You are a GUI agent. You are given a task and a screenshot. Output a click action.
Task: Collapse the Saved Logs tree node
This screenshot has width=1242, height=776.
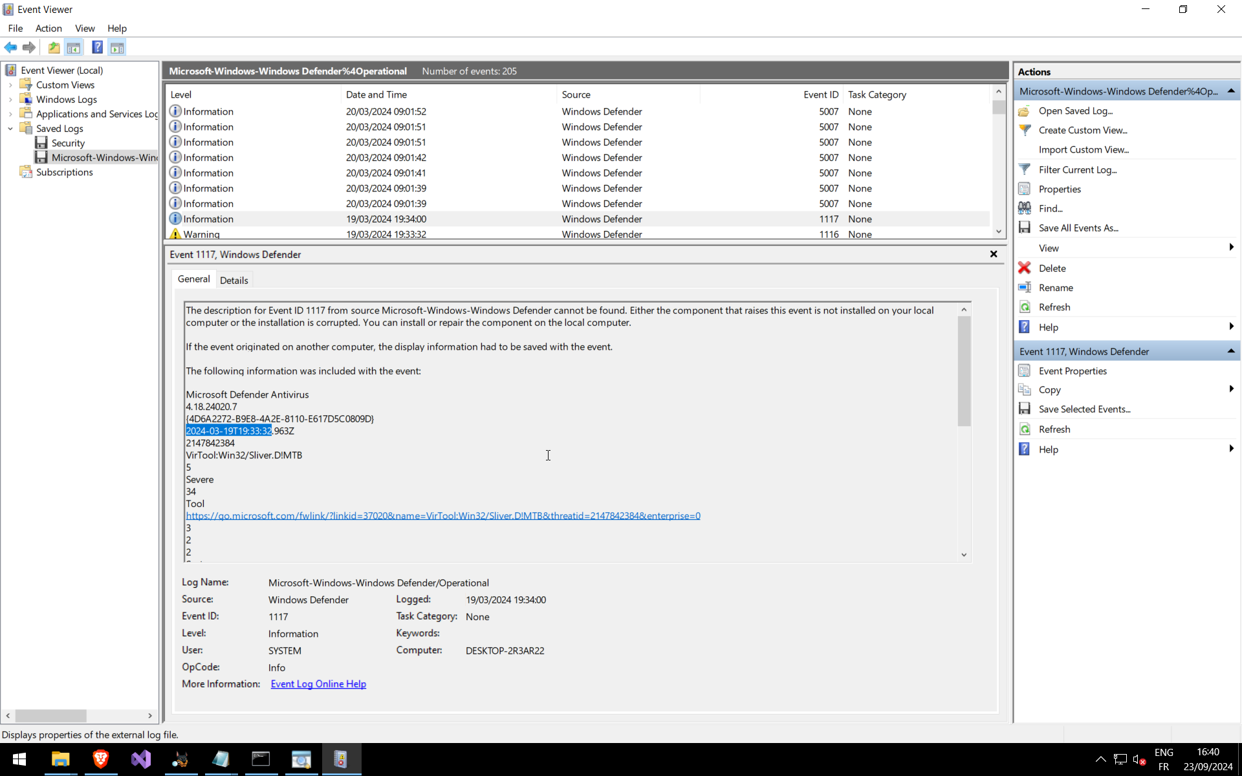(10, 129)
